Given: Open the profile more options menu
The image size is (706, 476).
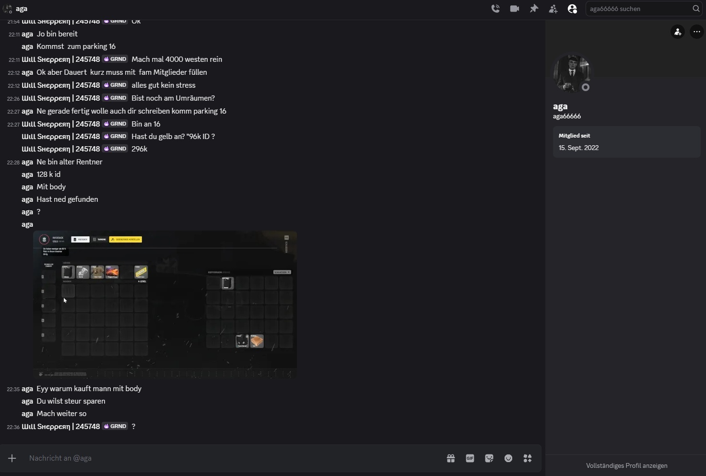Looking at the screenshot, I should [x=697, y=32].
